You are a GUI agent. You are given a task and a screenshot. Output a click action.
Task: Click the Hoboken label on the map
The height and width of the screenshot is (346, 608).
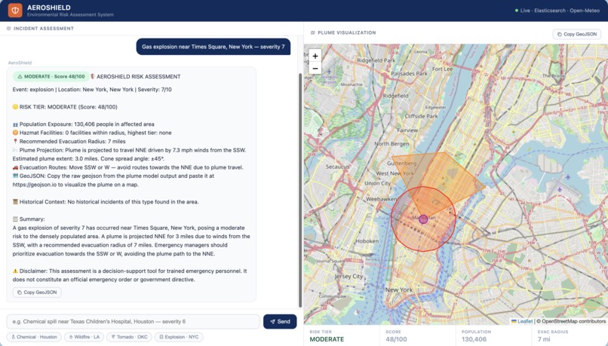[x=367, y=241]
